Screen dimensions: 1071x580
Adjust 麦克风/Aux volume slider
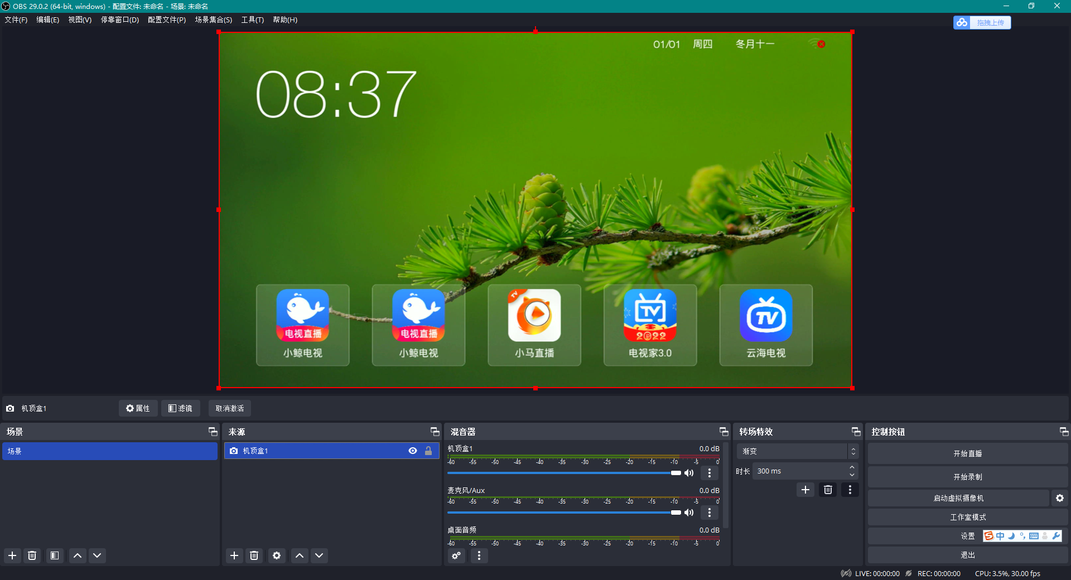(x=564, y=513)
